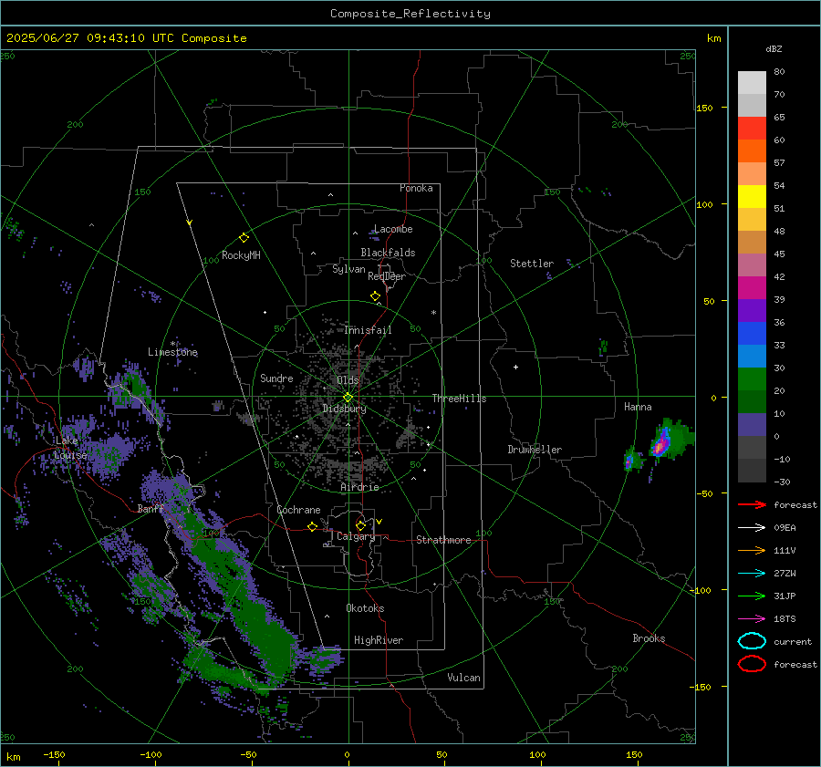Click the Blackfalds town label
The image size is (821, 767).
coord(388,253)
